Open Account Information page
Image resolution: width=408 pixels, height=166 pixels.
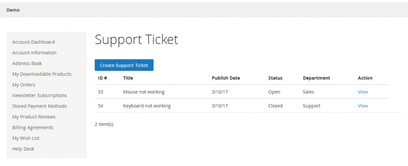coord(34,53)
